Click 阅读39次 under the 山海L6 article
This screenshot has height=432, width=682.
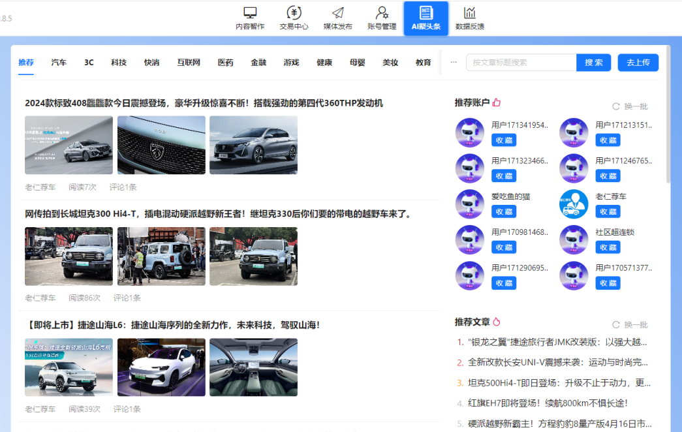84,409
